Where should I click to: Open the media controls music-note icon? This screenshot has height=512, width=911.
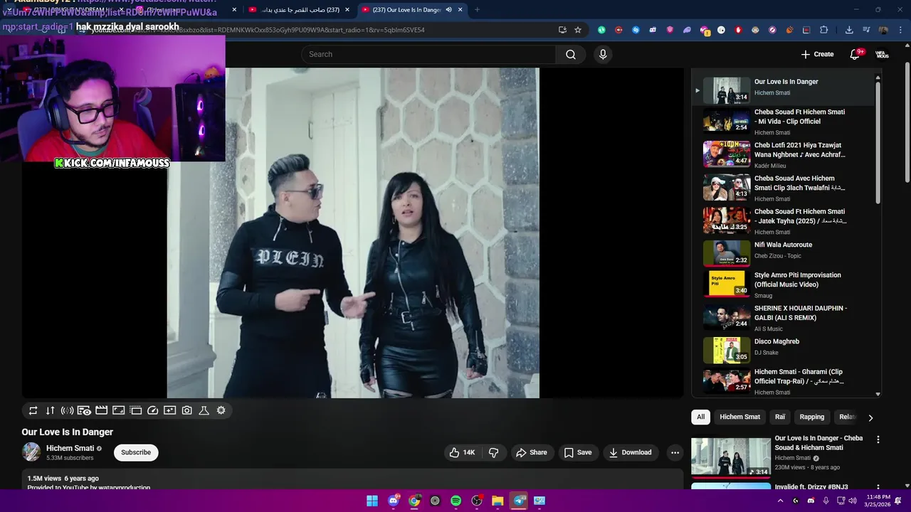[x=866, y=30]
